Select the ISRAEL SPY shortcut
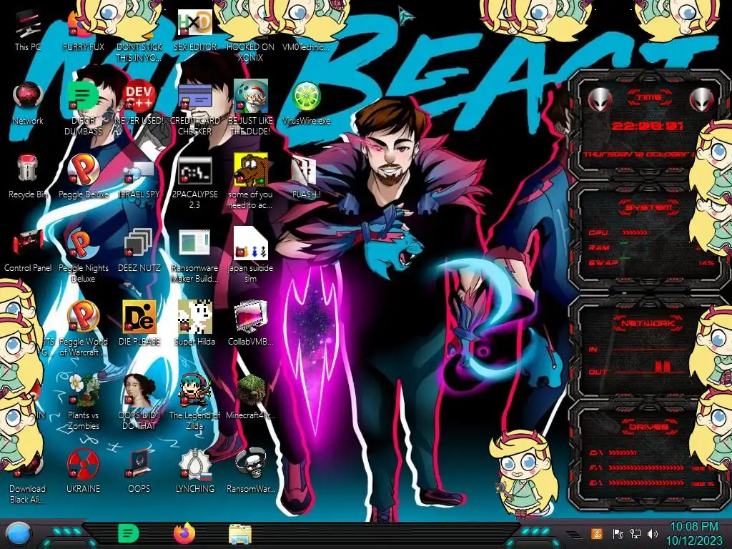732x549 pixels. (139, 178)
